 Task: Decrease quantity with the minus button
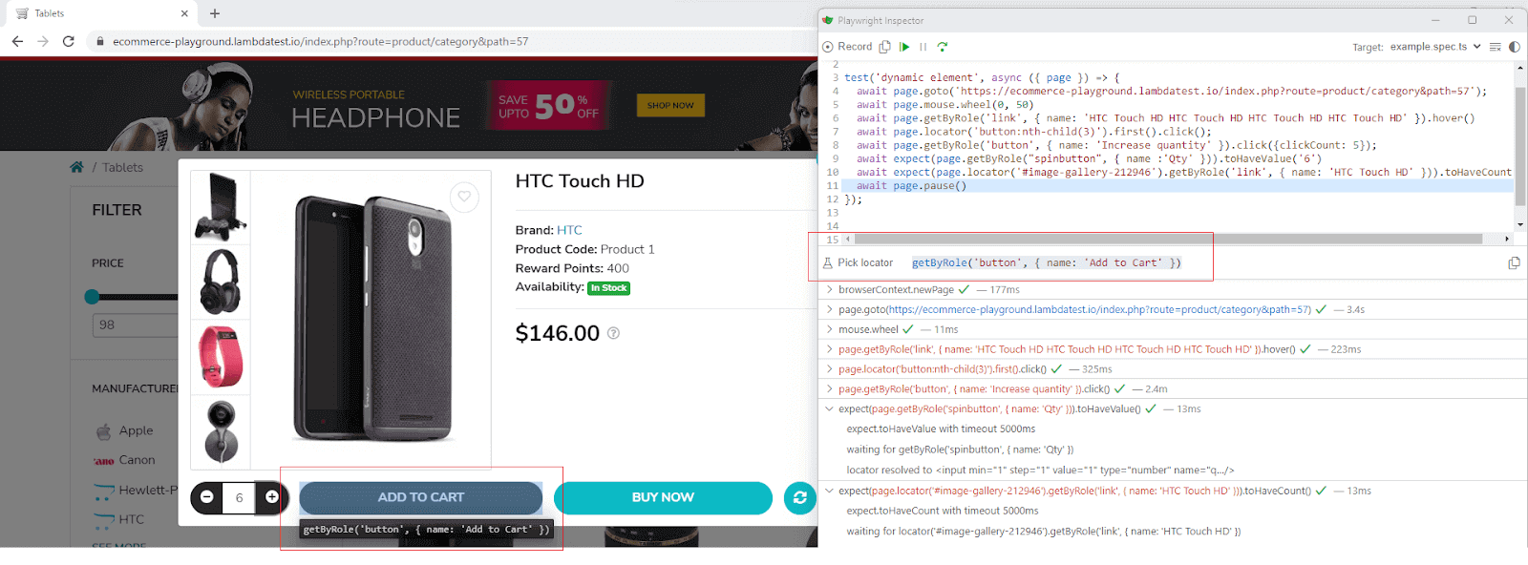point(206,497)
